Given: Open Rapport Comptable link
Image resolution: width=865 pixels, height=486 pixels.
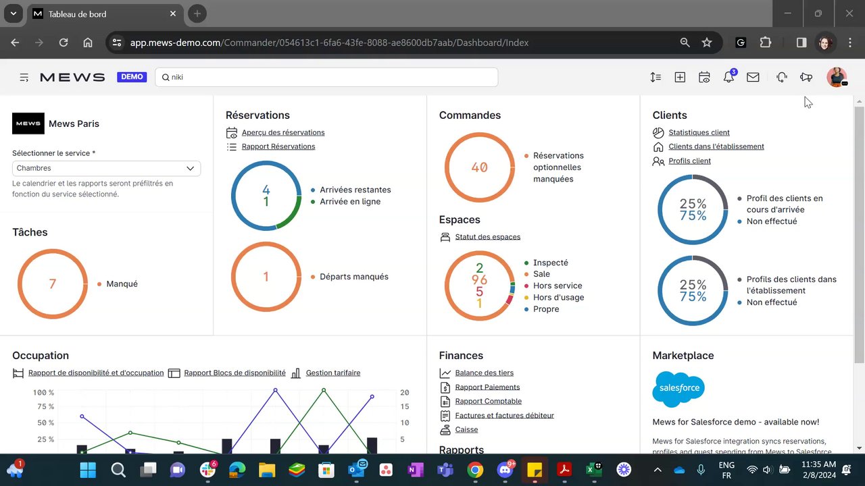Looking at the screenshot, I should click(x=489, y=401).
